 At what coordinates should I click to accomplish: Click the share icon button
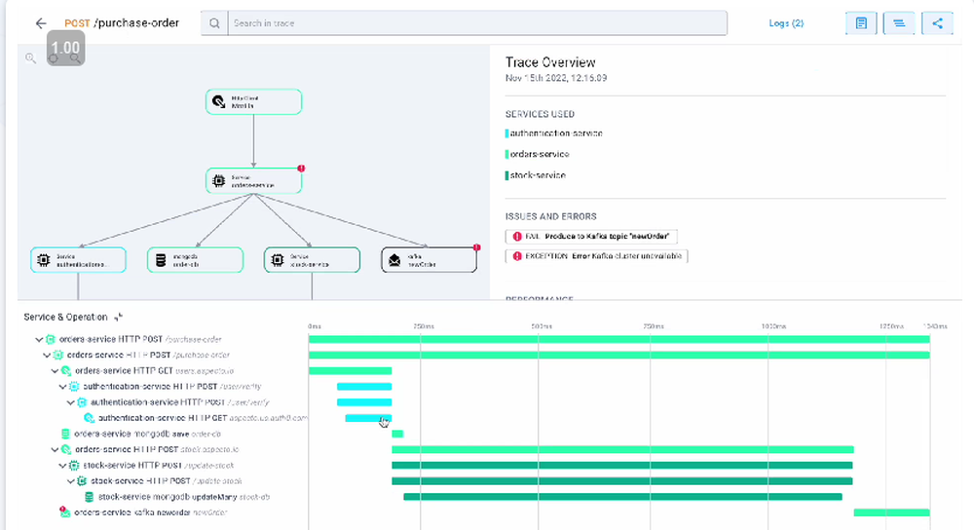click(937, 23)
